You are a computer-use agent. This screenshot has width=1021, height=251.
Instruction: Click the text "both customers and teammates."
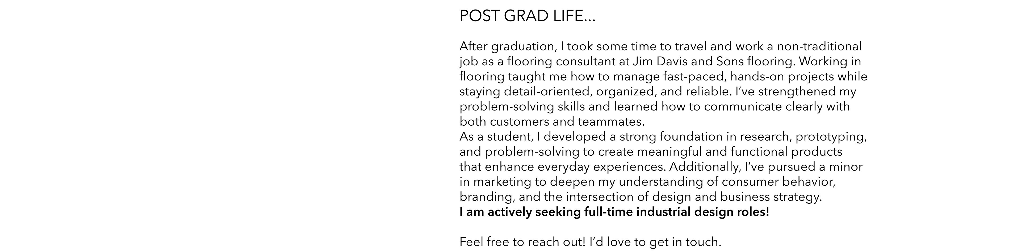point(552,122)
